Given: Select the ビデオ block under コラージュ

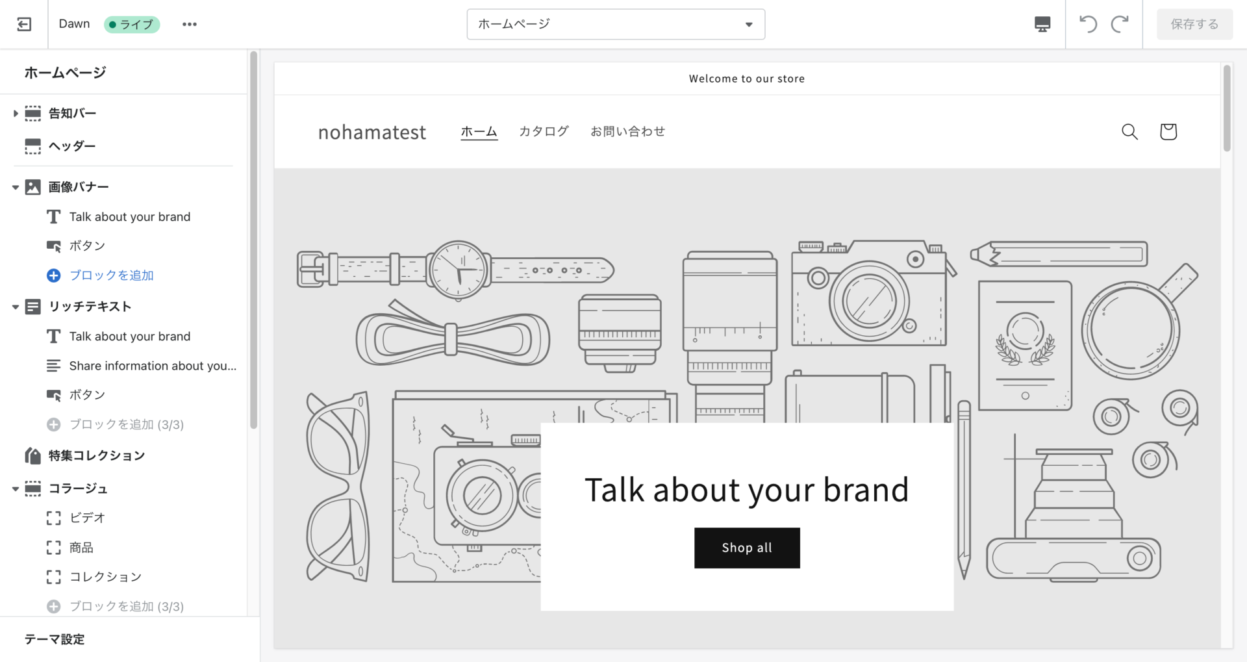Looking at the screenshot, I should point(87,518).
